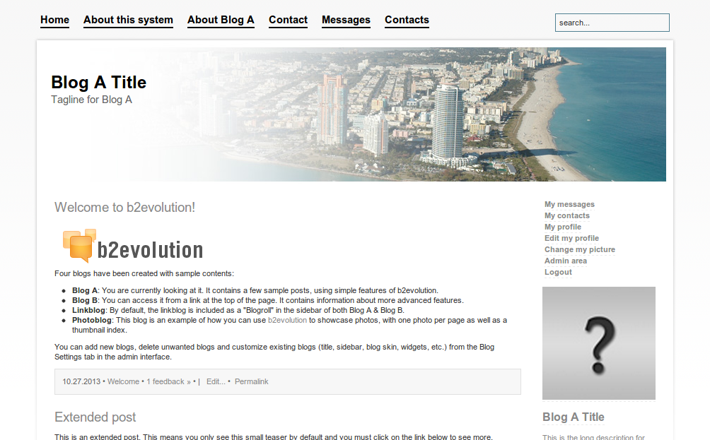The height and width of the screenshot is (440, 710).
Task: Click the Tagline for Blog A text
Action: pyautogui.click(x=91, y=100)
